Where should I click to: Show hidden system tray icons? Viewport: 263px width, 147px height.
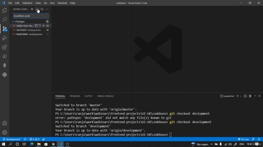[x=212, y=144]
